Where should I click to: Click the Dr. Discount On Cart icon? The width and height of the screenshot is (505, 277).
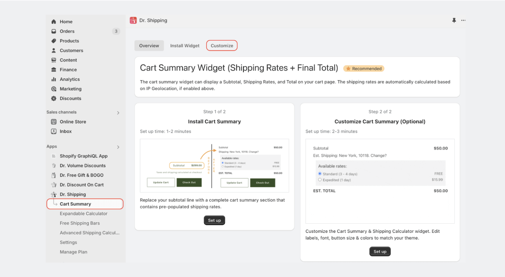tap(54, 185)
